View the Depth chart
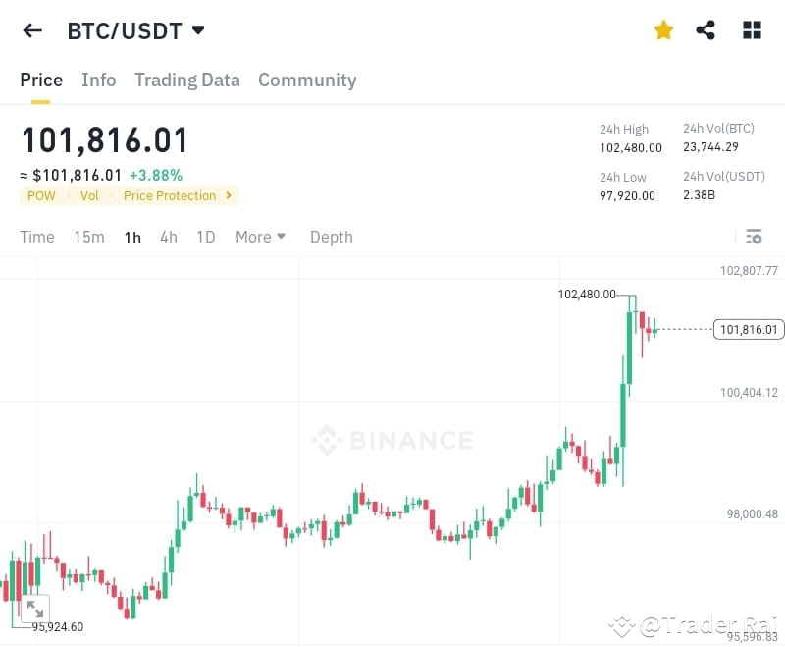 click(331, 237)
